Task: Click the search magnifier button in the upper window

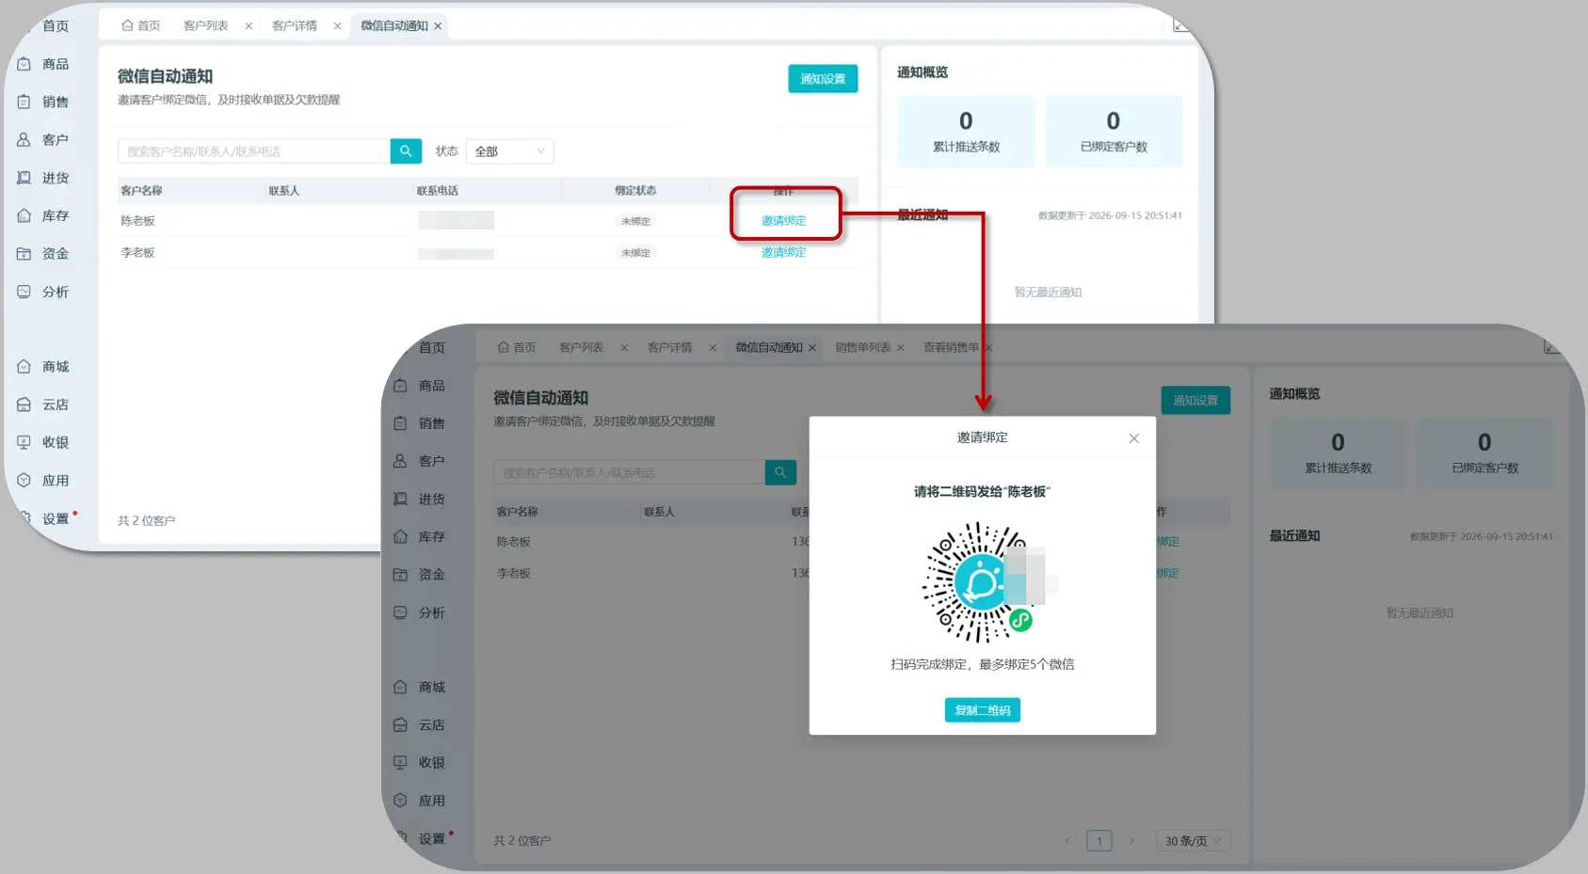Action: [x=406, y=151]
